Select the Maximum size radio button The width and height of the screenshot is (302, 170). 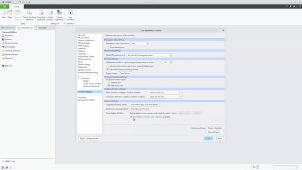click(109, 85)
